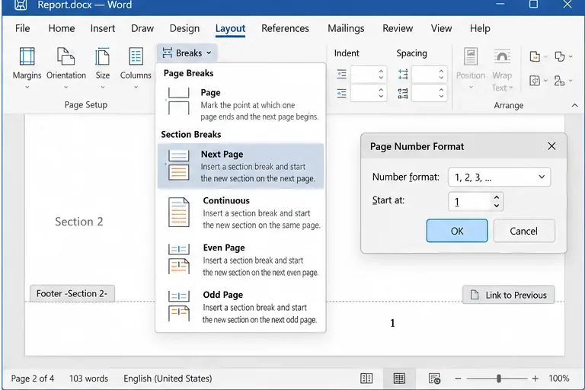Collapse the ribbon with the chevron
The width and height of the screenshot is (585, 390).
[574, 106]
